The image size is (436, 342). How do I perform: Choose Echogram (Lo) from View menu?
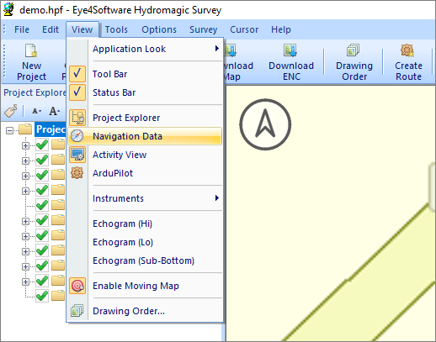coord(145,242)
